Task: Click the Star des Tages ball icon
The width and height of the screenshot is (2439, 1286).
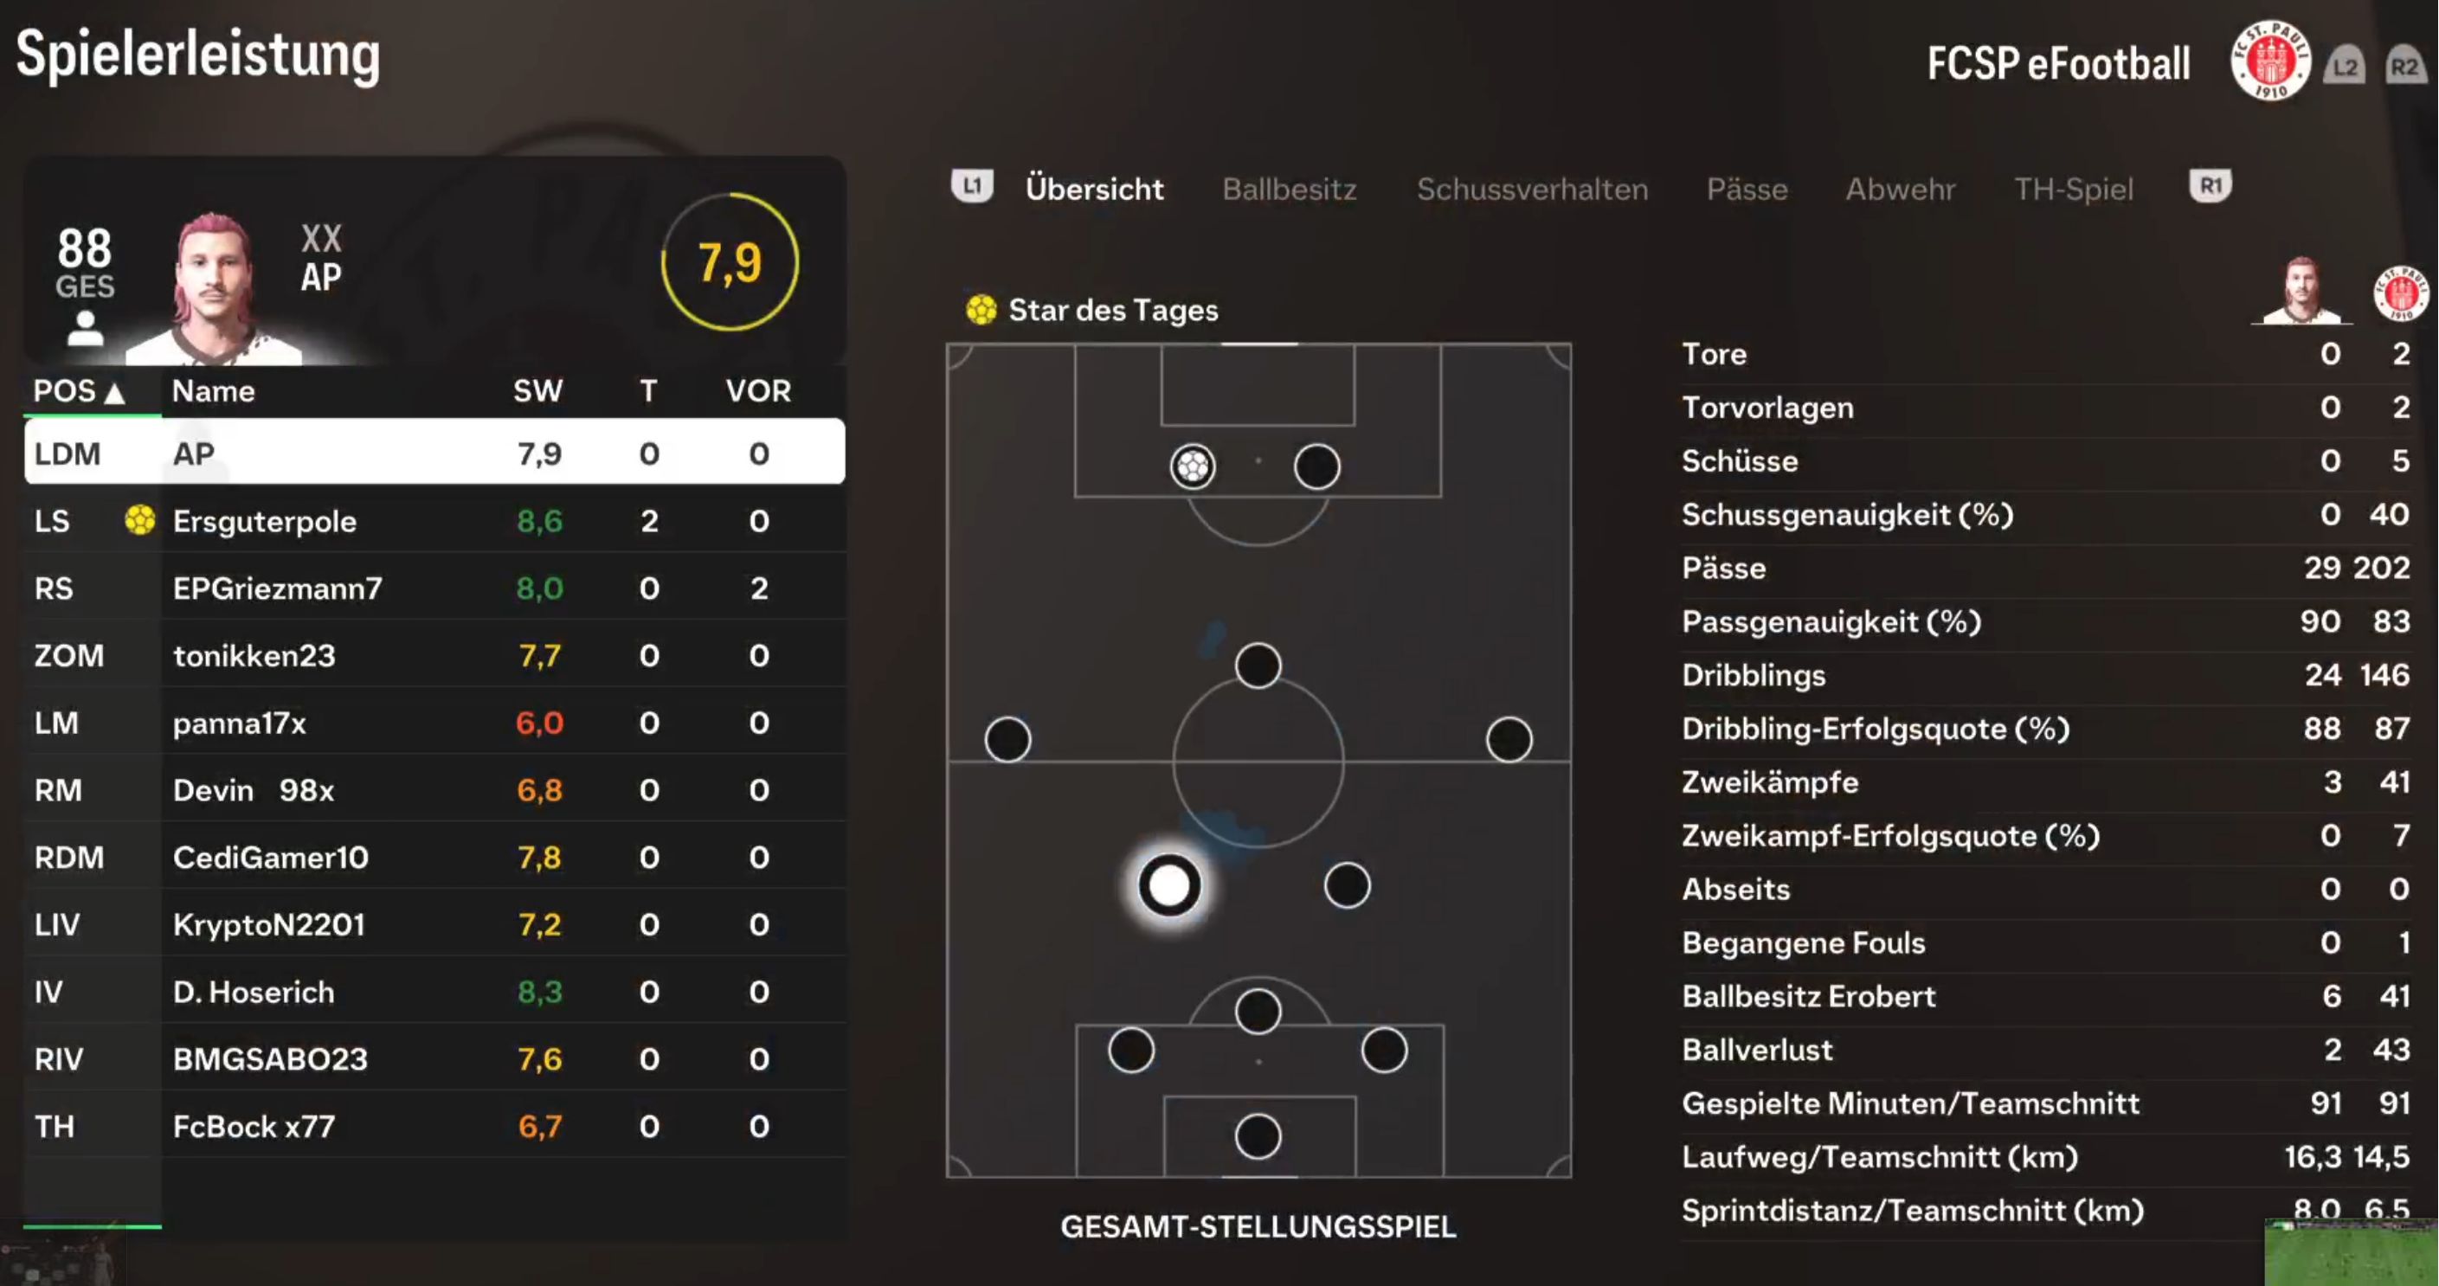Action: 981,310
